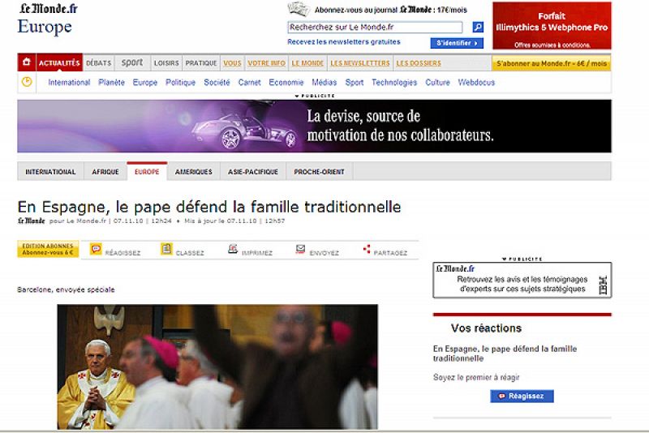Click the purple car banner advertisement

314,126
